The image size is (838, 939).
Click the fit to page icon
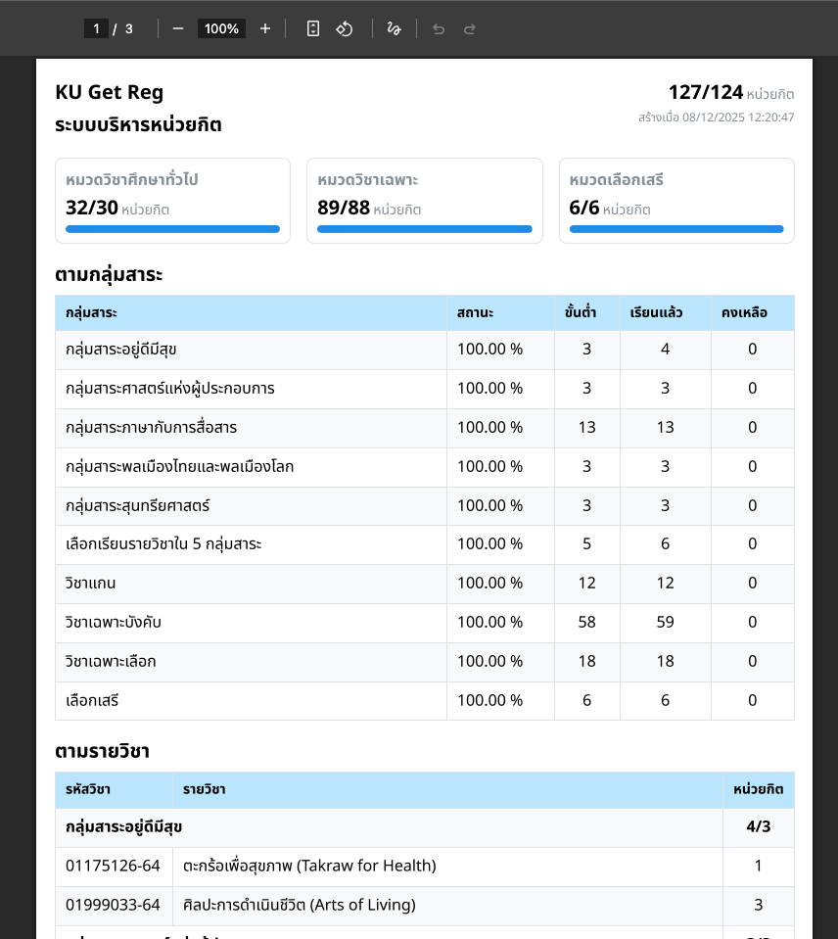pyautogui.click(x=313, y=28)
